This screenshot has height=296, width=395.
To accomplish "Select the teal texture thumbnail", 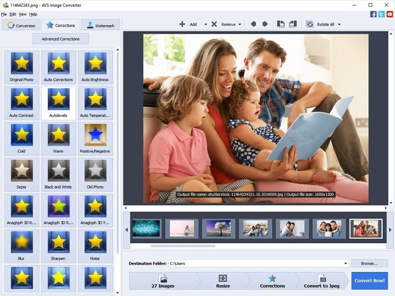I will pyautogui.click(x=146, y=228).
